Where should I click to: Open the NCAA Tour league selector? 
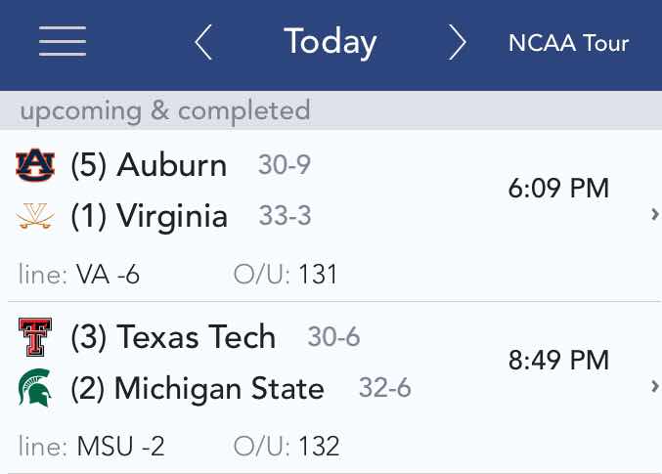click(x=568, y=43)
